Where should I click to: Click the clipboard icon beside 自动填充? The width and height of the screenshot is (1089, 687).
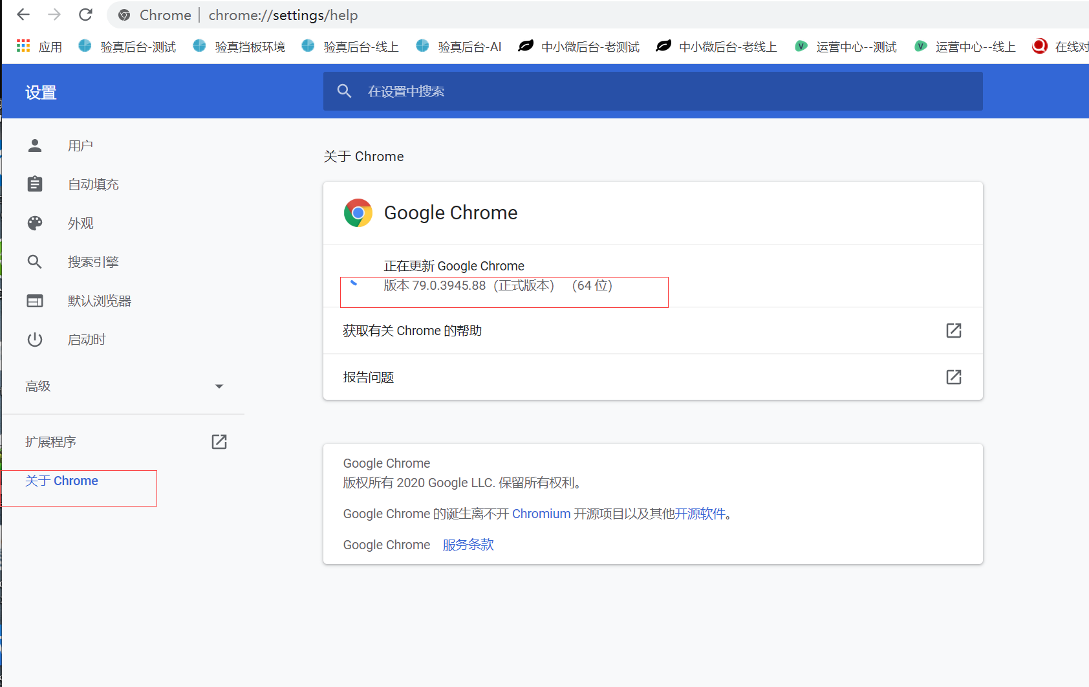click(35, 184)
